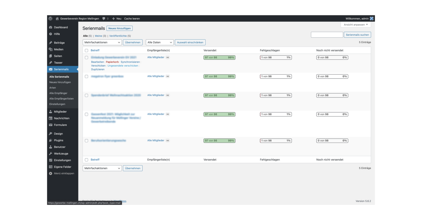The height and width of the screenshot is (211, 422).
Task: Check the box for megatron flyer row
Action: [x=87, y=77]
